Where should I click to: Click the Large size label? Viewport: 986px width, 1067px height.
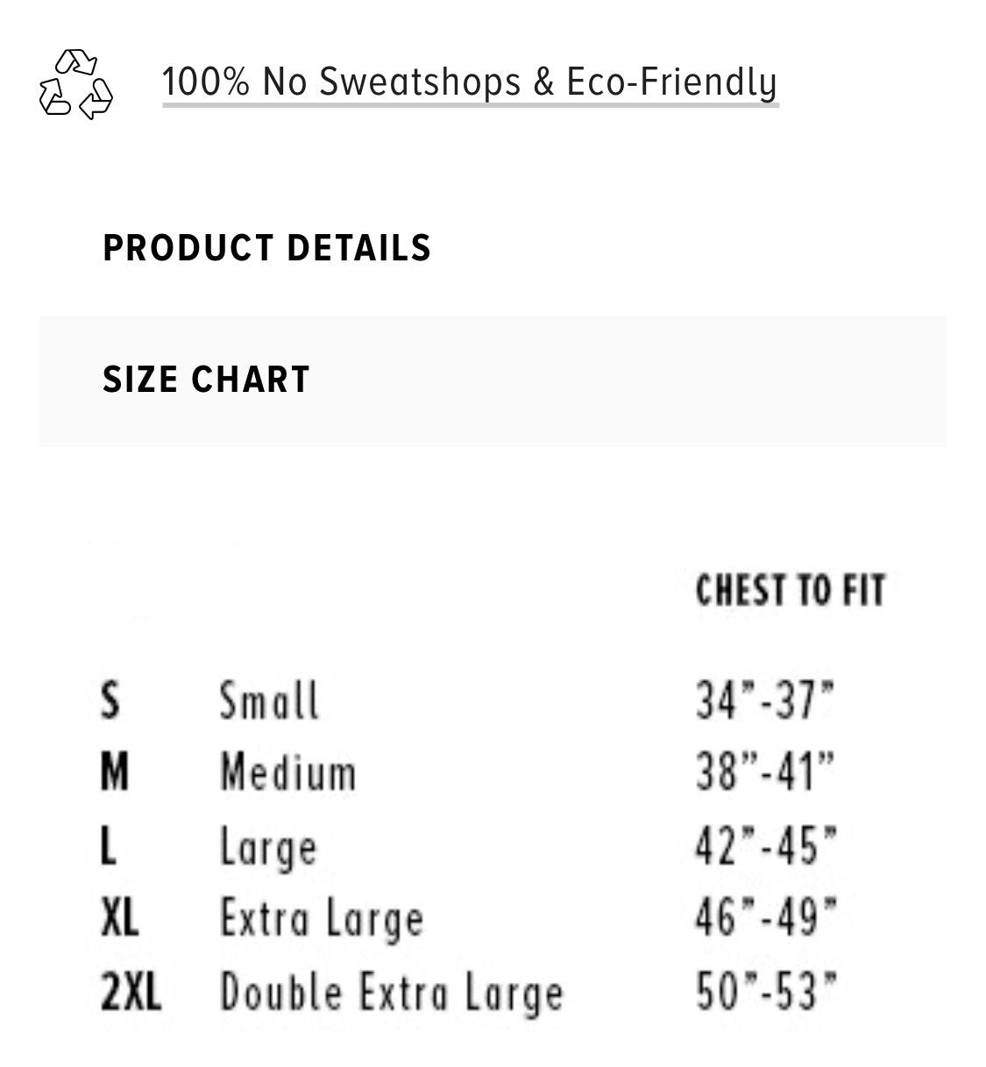point(267,848)
